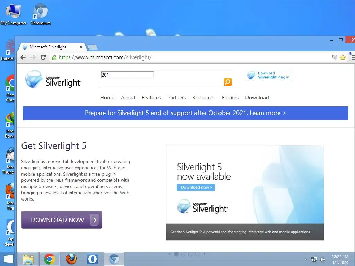
Task: Launch Firefox from the taskbar
Action: 71,259
